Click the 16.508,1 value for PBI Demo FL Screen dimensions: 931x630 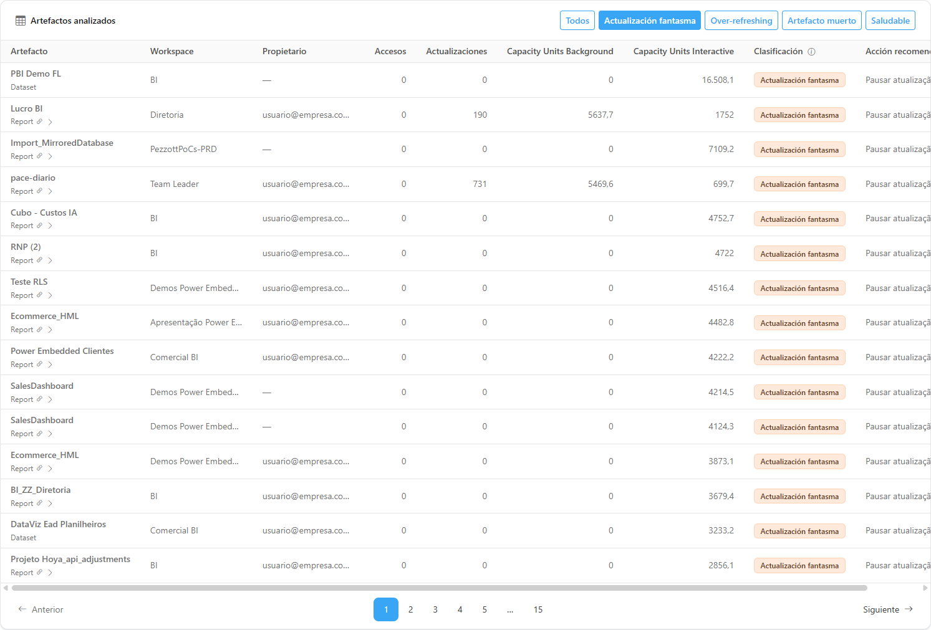pos(718,80)
